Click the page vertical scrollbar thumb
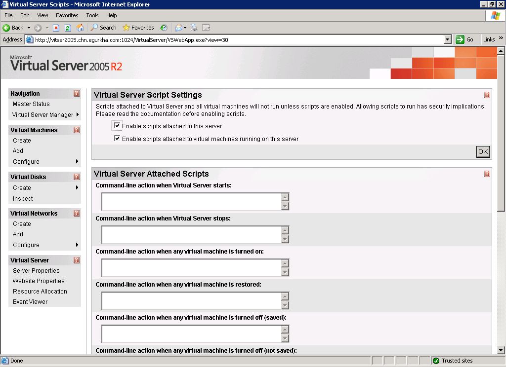Screen dimensions: 506x367 (501, 133)
